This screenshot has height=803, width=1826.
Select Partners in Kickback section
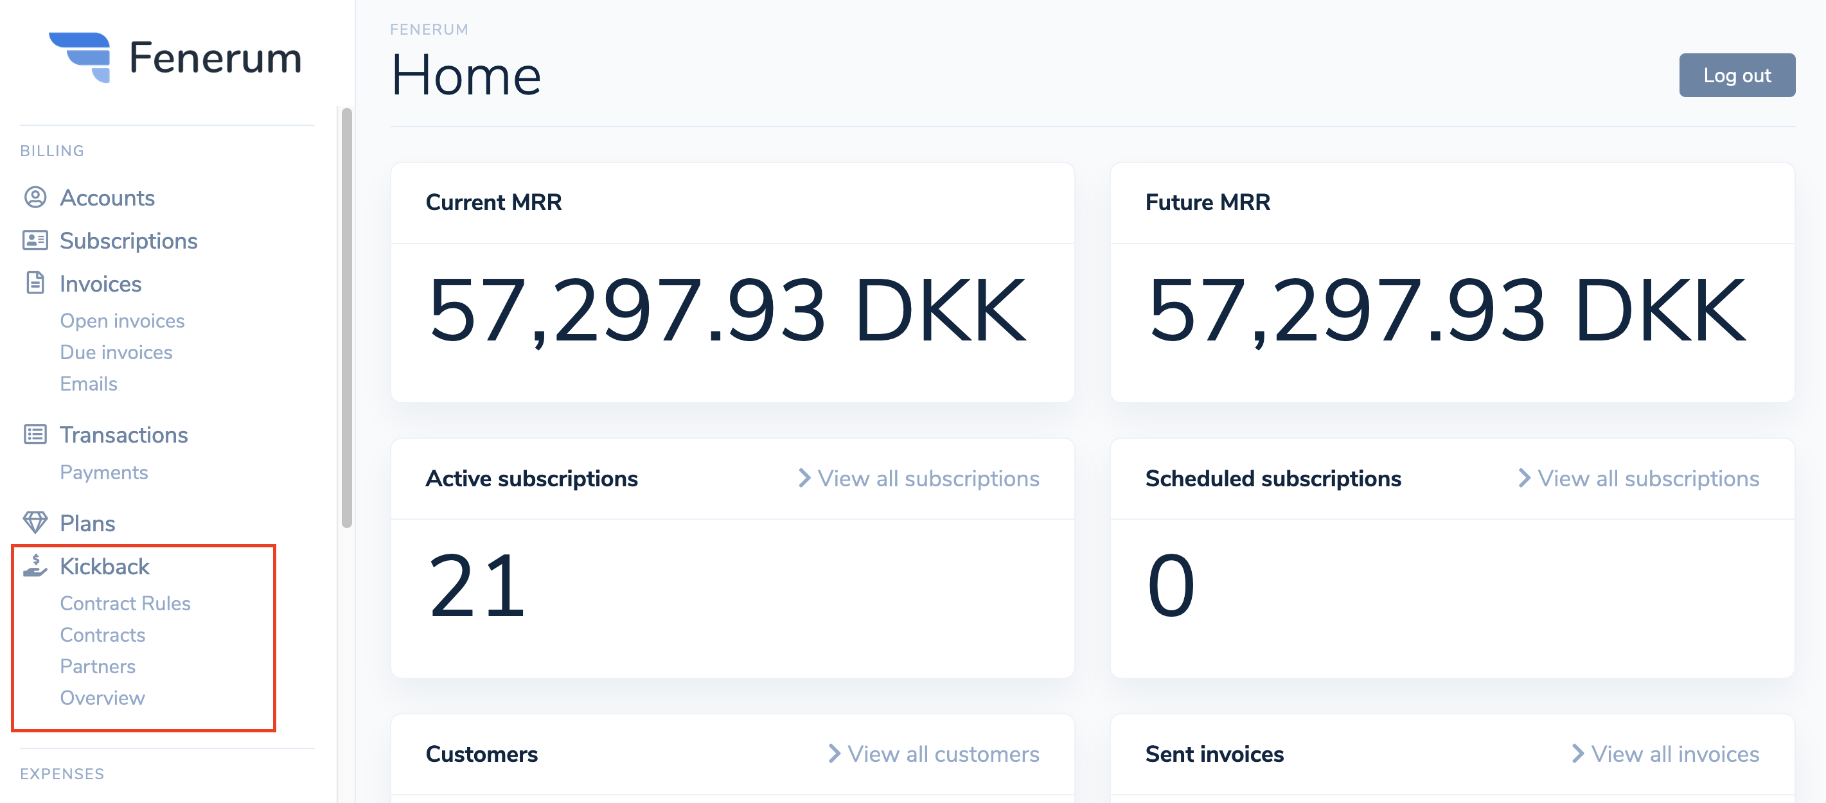[x=98, y=666]
